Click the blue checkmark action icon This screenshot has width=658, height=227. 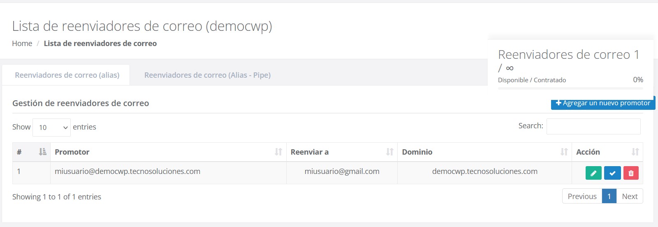(612, 173)
